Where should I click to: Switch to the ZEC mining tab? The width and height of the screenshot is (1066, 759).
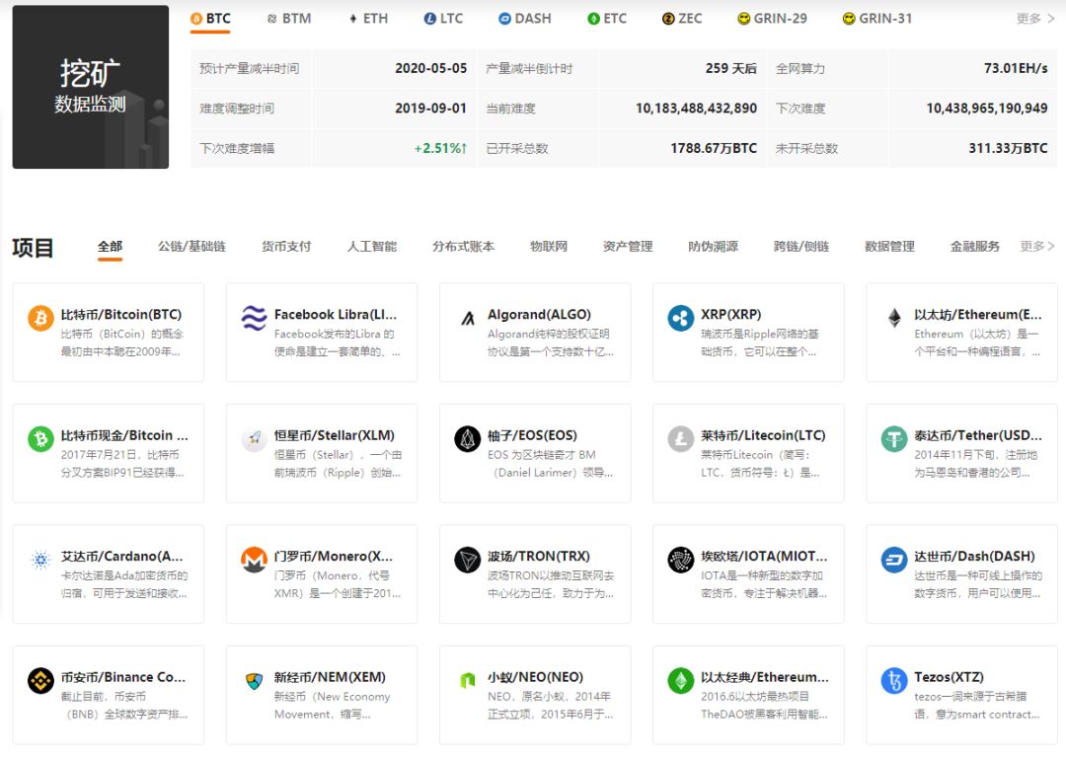click(x=682, y=19)
